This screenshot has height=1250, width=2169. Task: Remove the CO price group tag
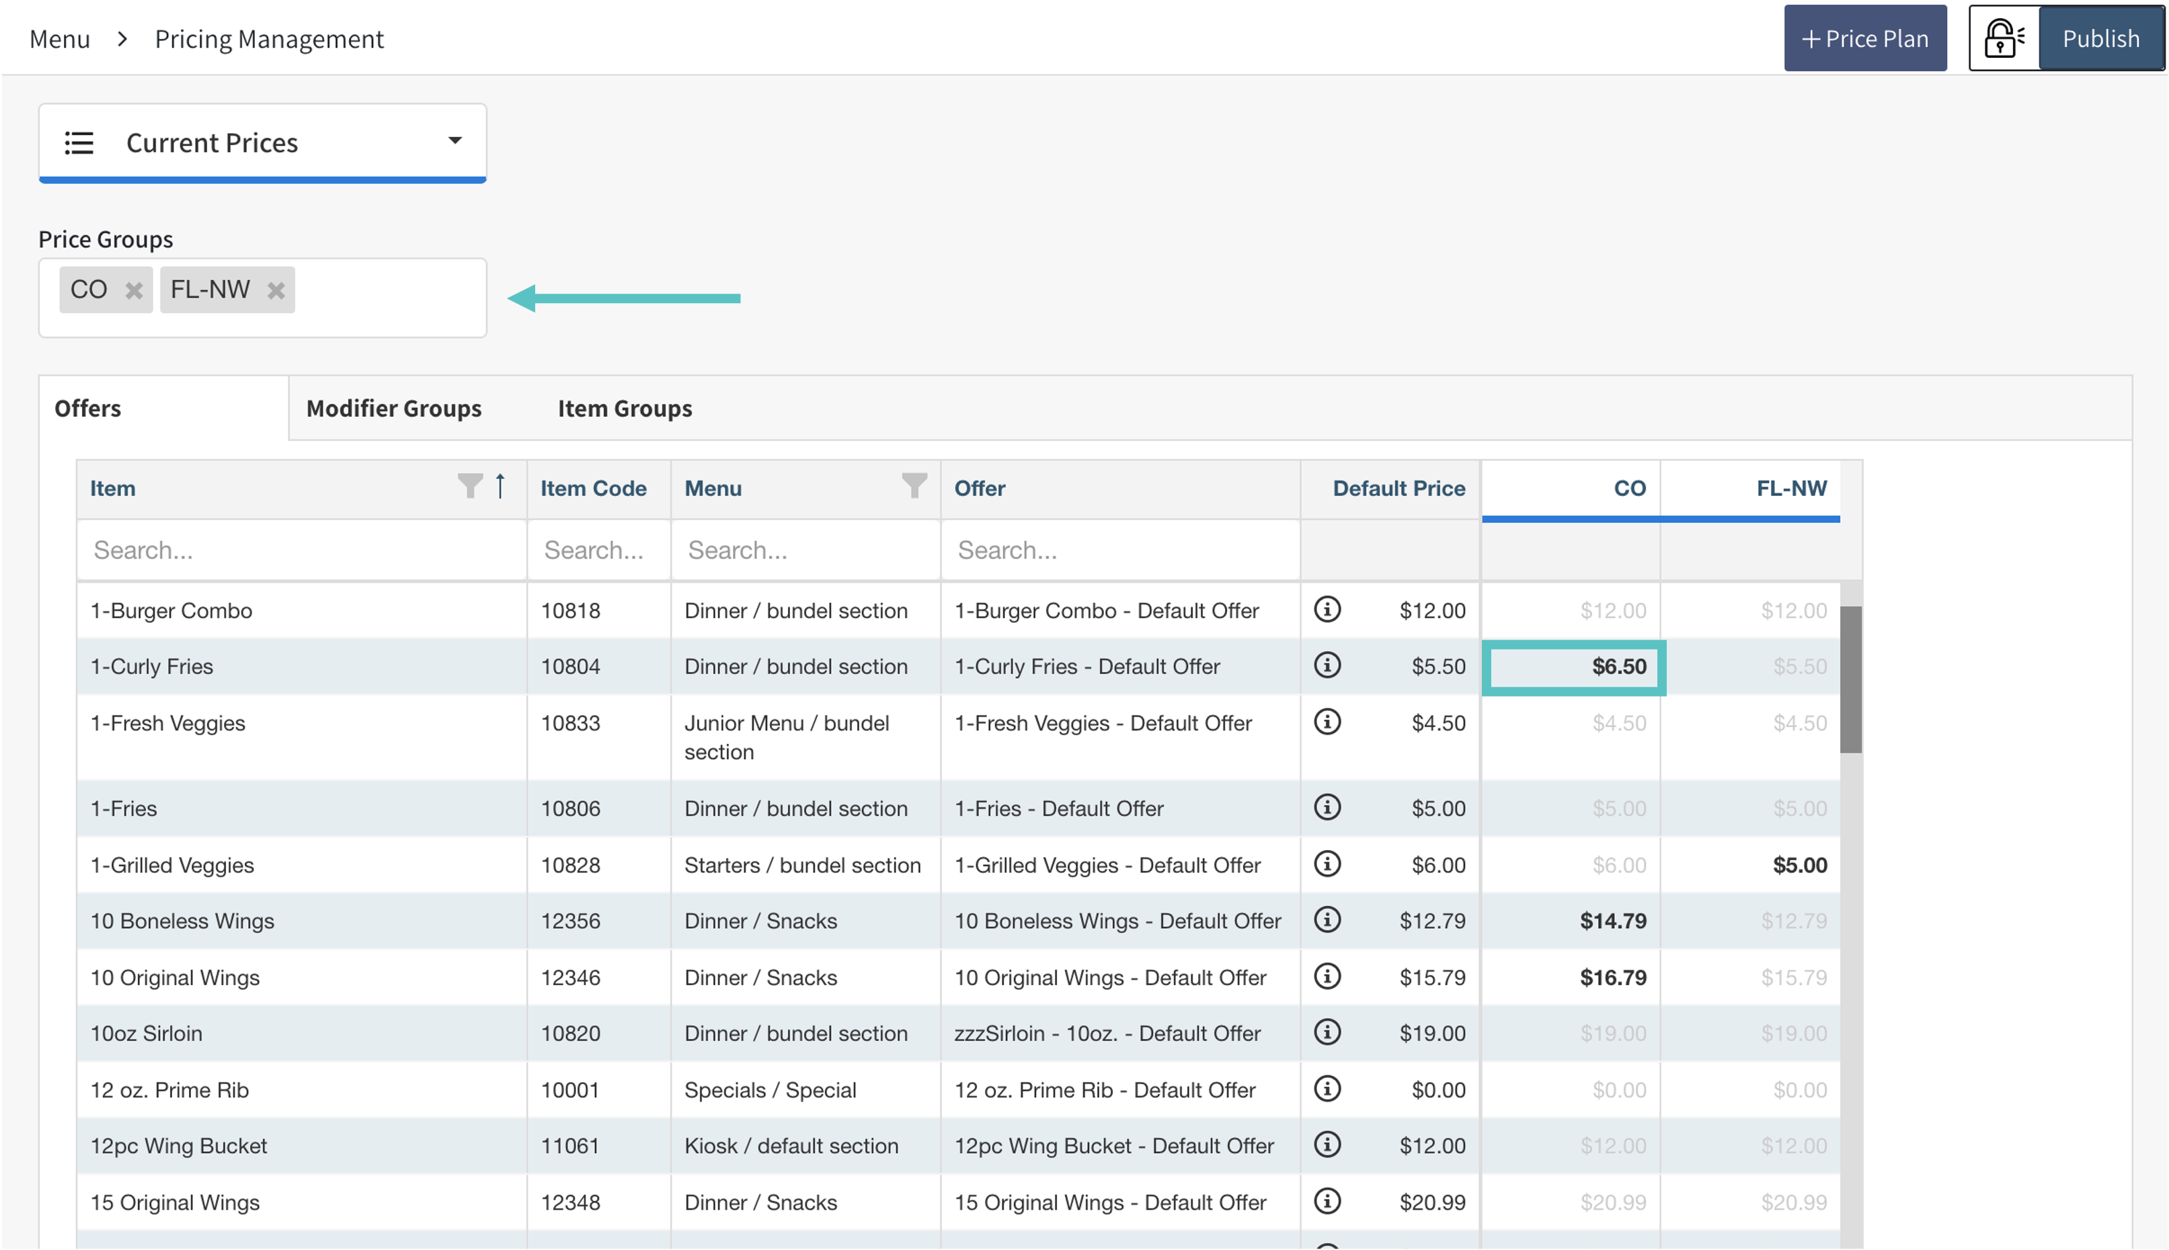click(133, 290)
